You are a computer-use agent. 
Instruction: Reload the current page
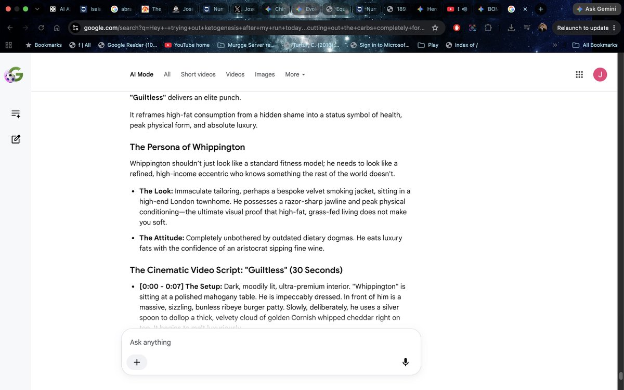(41, 28)
